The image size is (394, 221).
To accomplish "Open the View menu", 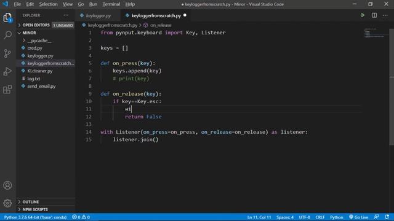I will (x=68, y=4).
